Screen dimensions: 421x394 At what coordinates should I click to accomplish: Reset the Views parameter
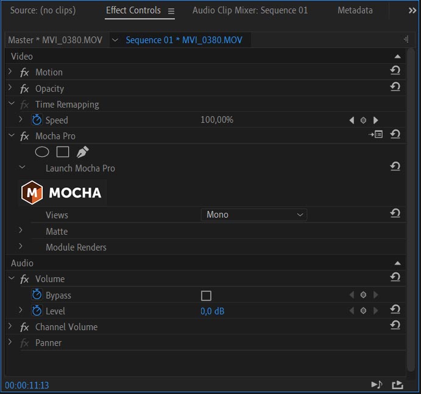pos(395,213)
